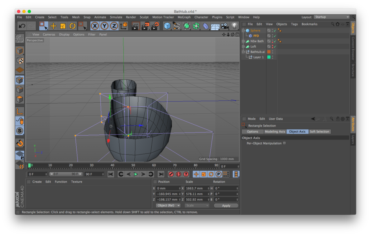Switch to Texture mode in left palette
This screenshot has width=371, height=236.
20,60
